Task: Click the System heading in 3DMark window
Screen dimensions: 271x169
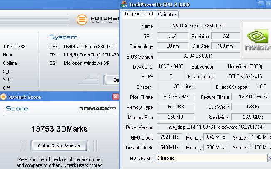Action: click(x=63, y=37)
